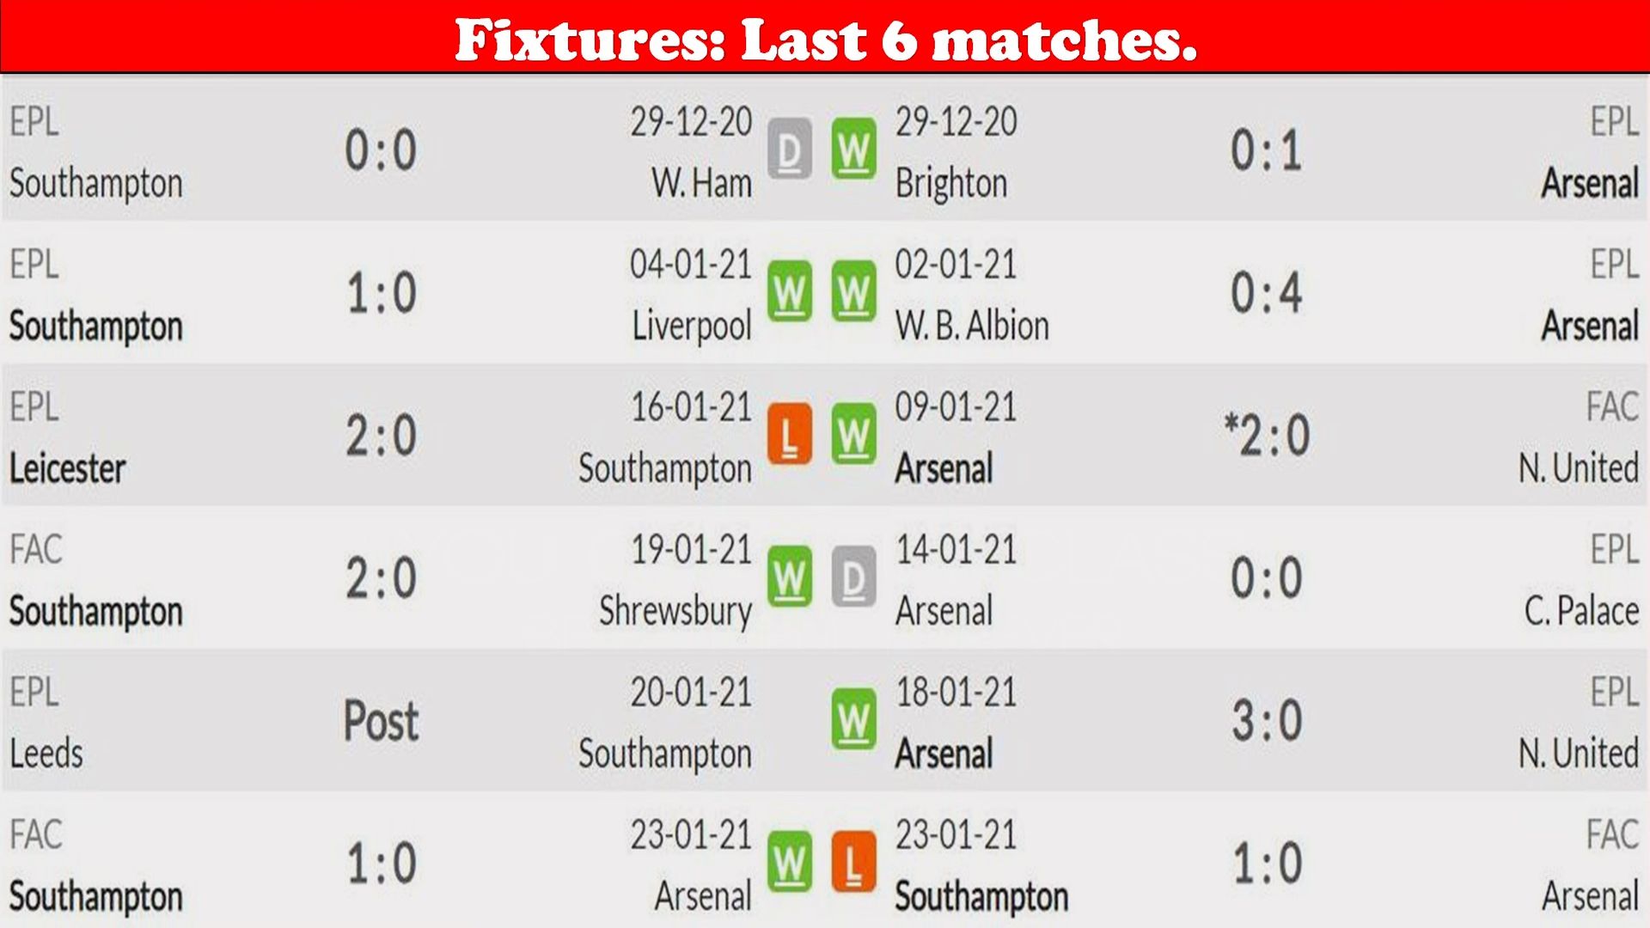Click the Fixtures: Last 6 matches header
Viewport: 1650px width, 928px height.
tap(825, 40)
